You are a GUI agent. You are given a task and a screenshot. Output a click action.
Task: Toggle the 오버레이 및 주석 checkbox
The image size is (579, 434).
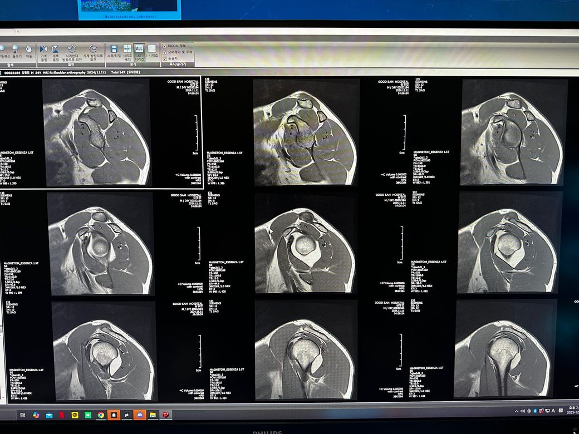pos(164,51)
